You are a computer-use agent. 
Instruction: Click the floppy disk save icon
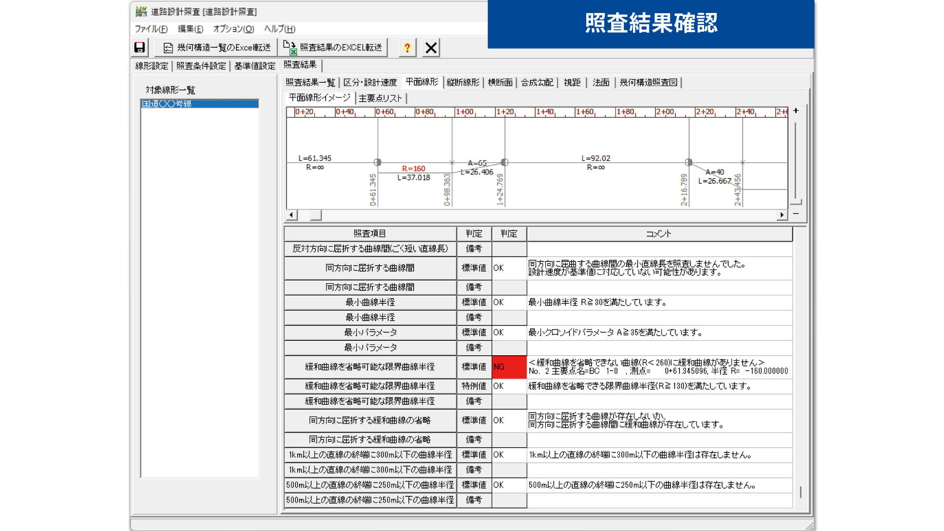(140, 47)
